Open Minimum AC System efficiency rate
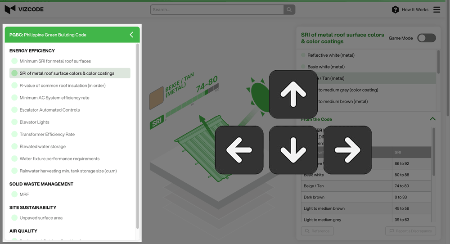This screenshot has width=450, height=244. (54, 98)
